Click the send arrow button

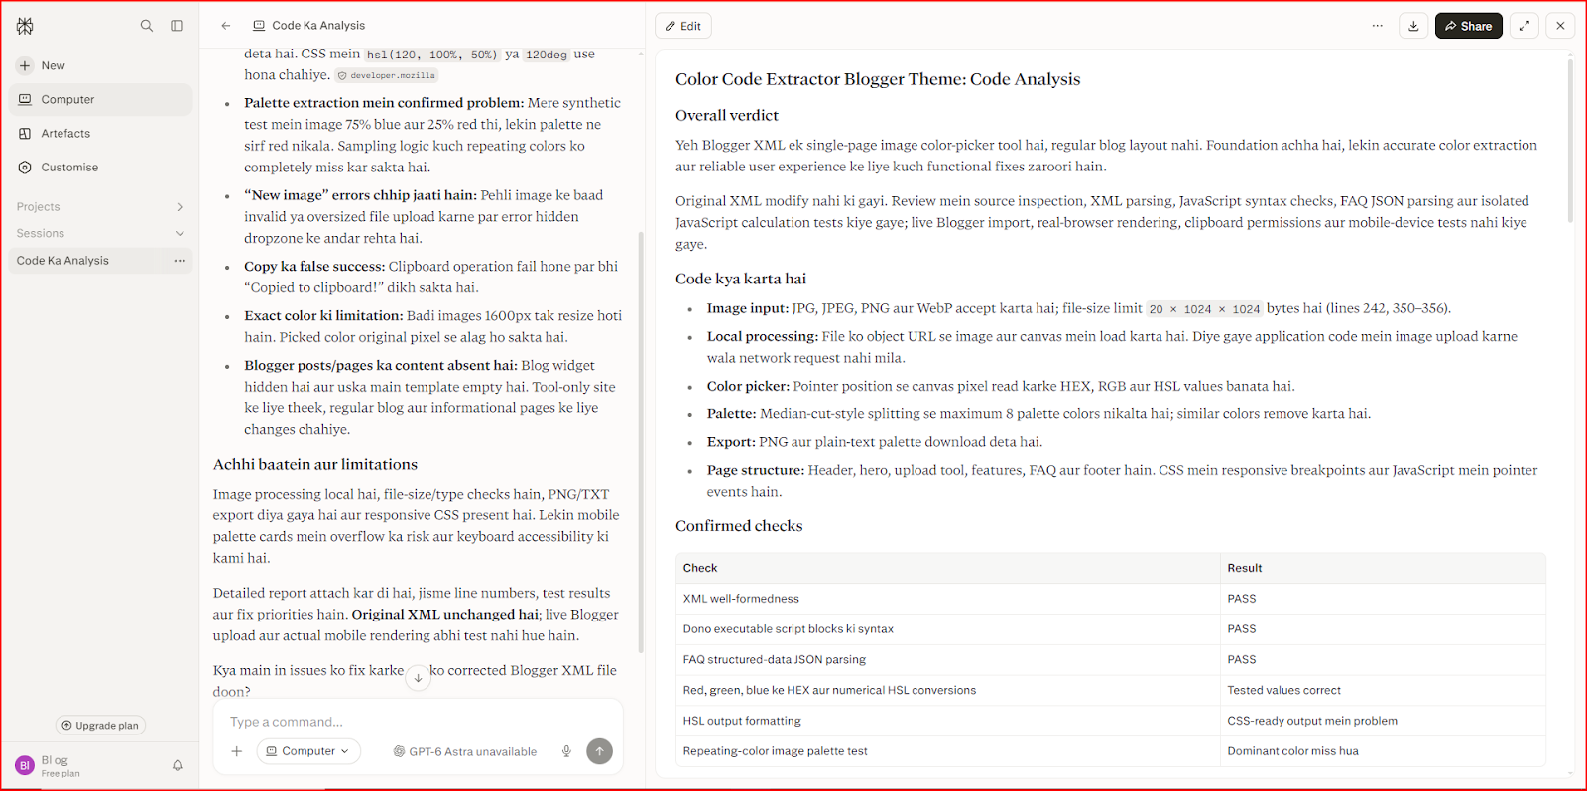point(599,751)
